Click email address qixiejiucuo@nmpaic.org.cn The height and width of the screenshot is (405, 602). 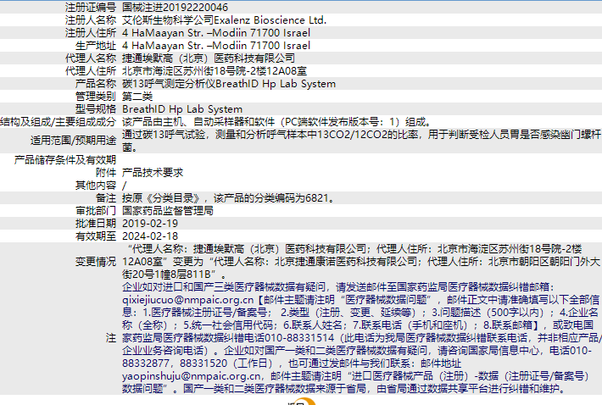coord(188,300)
